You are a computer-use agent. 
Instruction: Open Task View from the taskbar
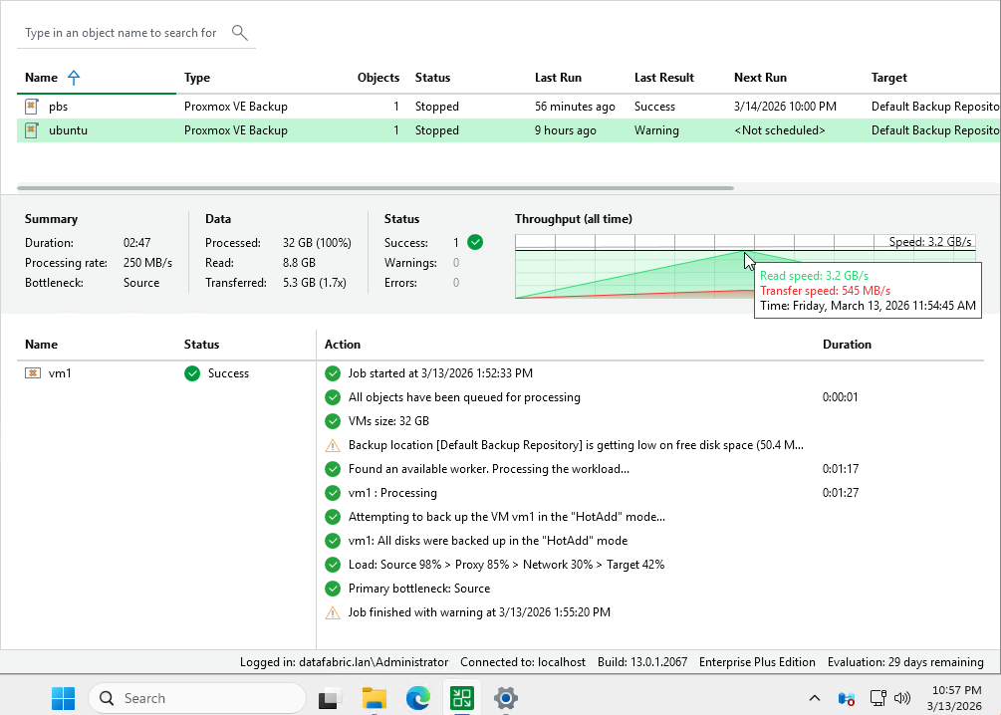pos(330,698)
